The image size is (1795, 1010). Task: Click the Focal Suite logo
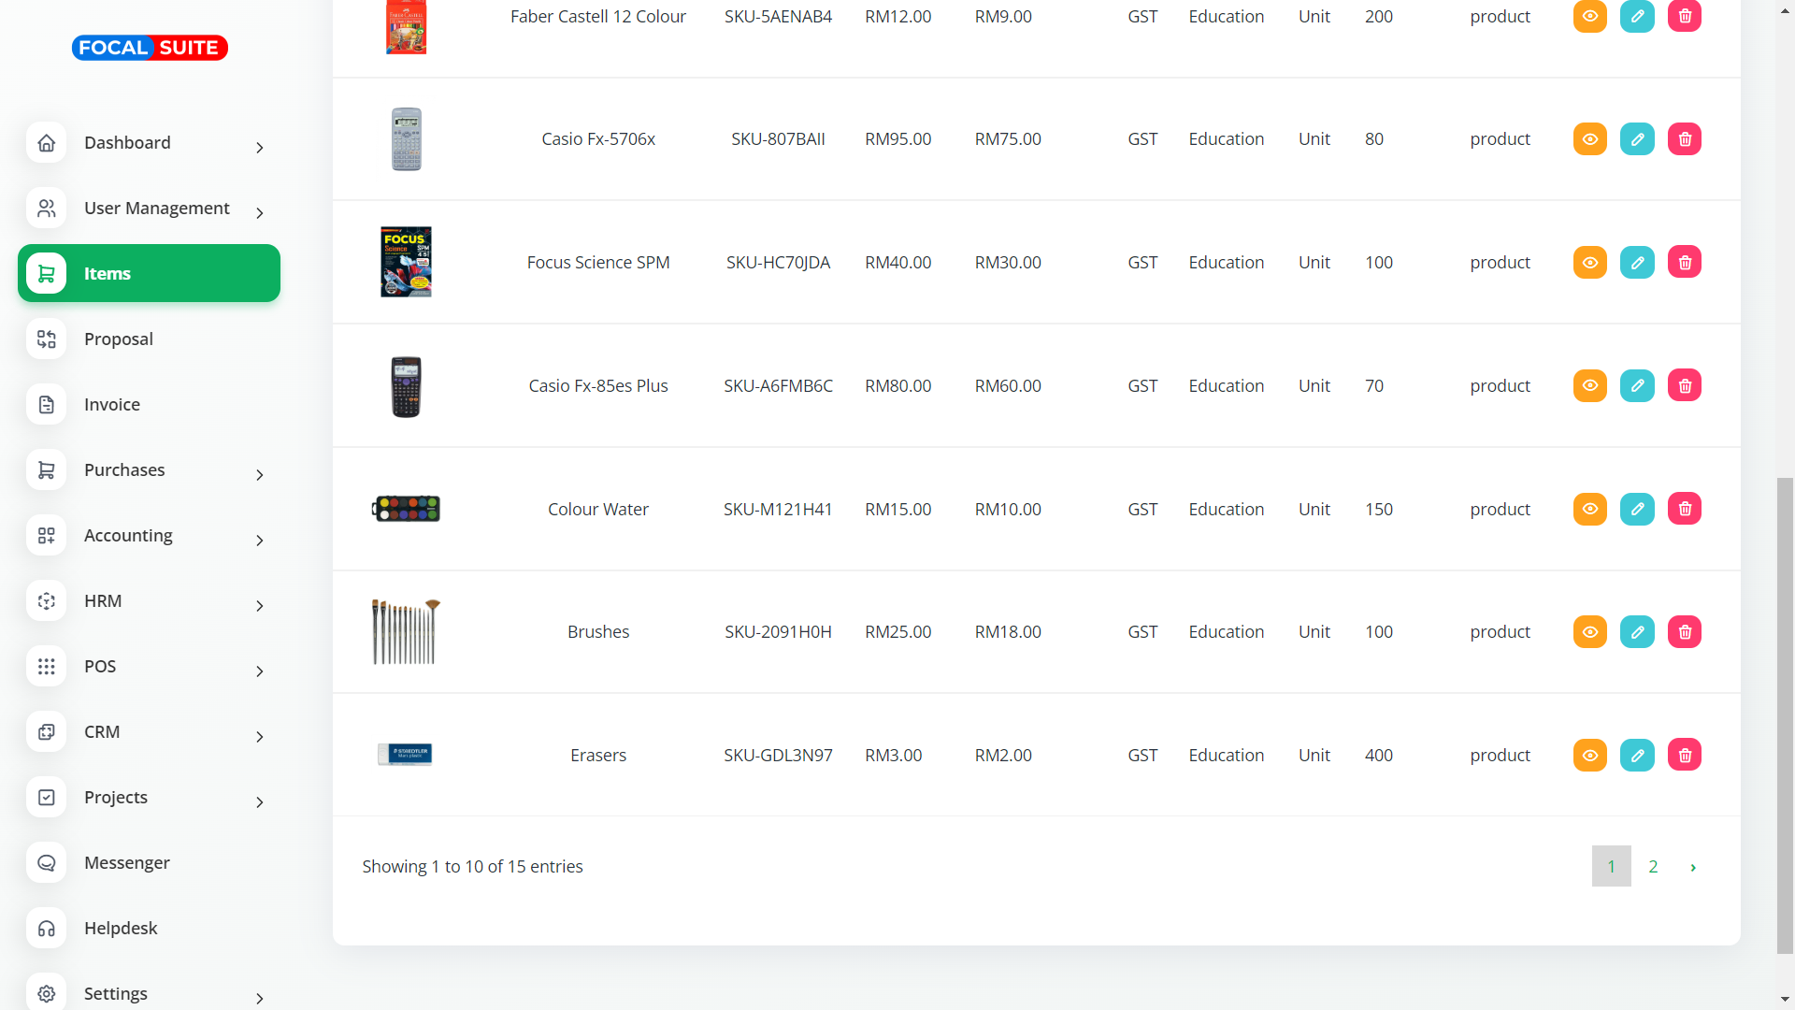point(150,48)
